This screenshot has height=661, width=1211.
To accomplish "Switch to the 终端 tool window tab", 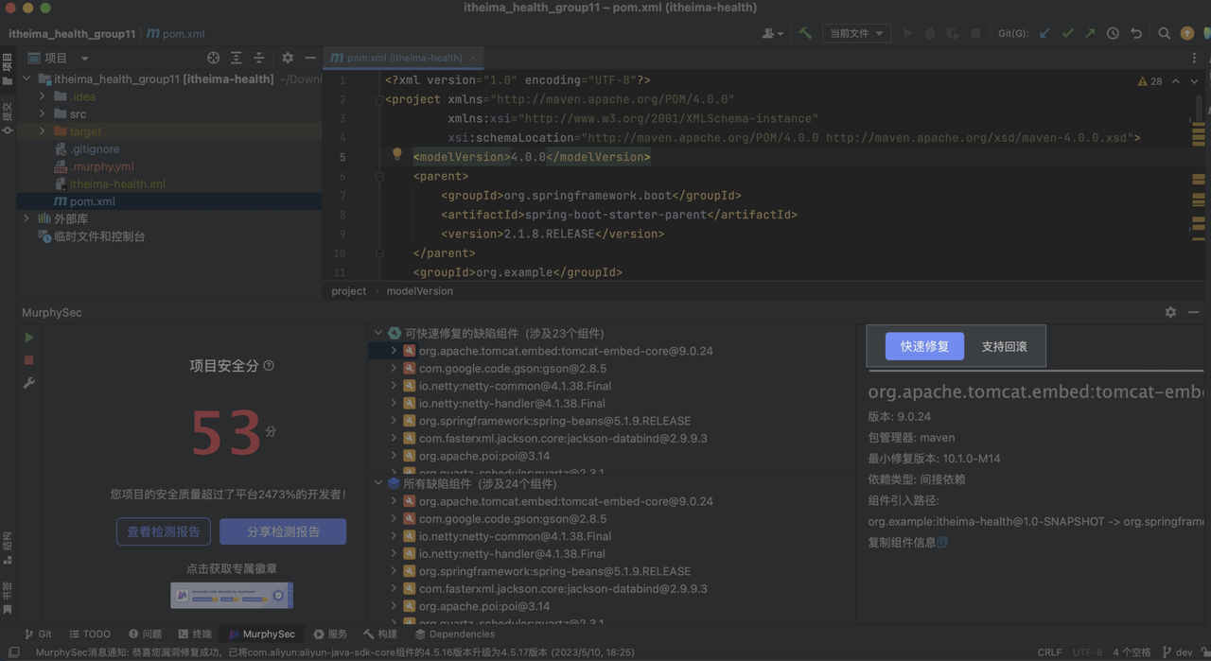I will (x=194, y=634).
